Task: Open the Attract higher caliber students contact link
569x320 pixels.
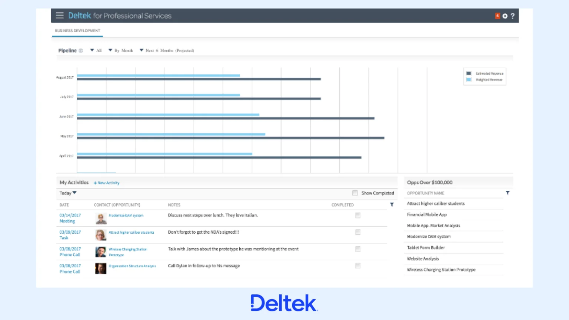Action: point(132,233)
